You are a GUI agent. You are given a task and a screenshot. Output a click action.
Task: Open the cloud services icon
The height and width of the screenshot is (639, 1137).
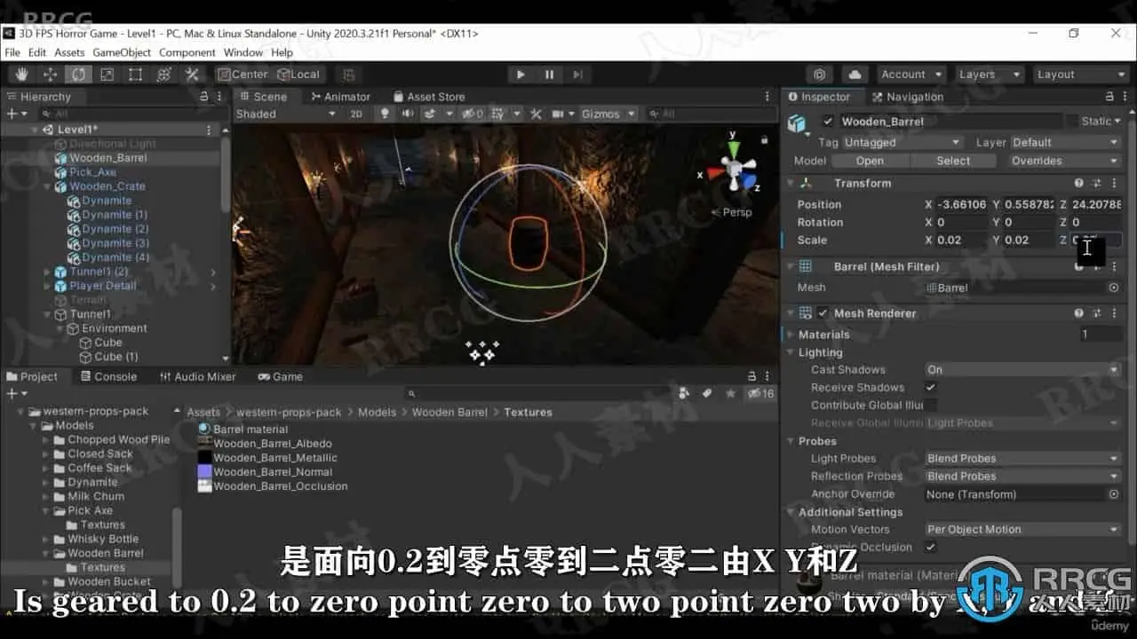tap(854, 75)
